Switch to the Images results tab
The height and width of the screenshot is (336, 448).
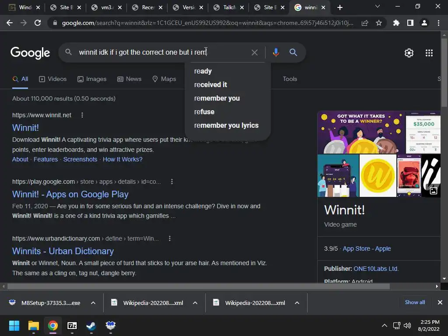point(92,79)
